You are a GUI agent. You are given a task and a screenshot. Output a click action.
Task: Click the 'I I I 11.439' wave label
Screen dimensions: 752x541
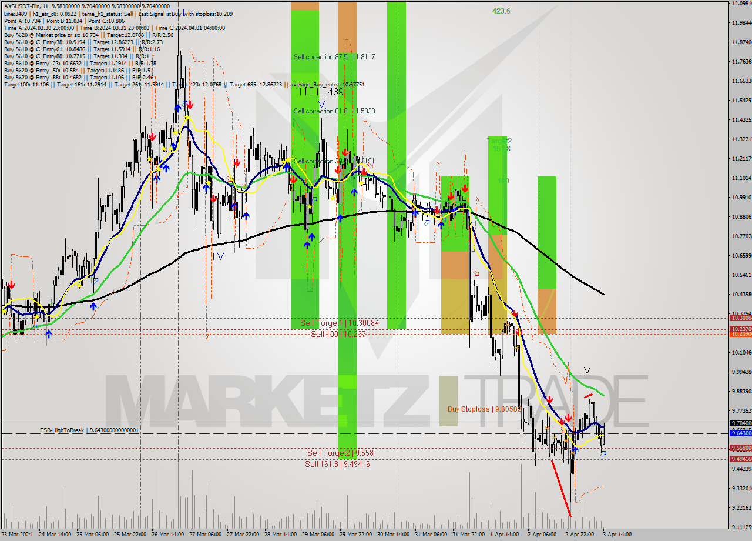321,92
